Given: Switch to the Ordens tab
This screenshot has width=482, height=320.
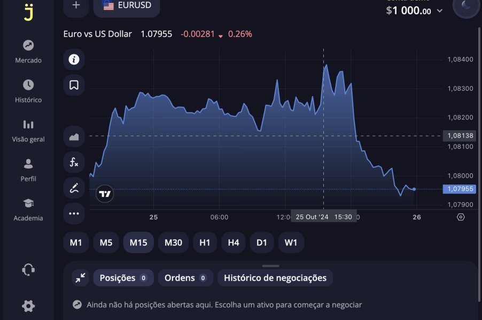Looking at the screenshot, I should (x=185, y=278).
